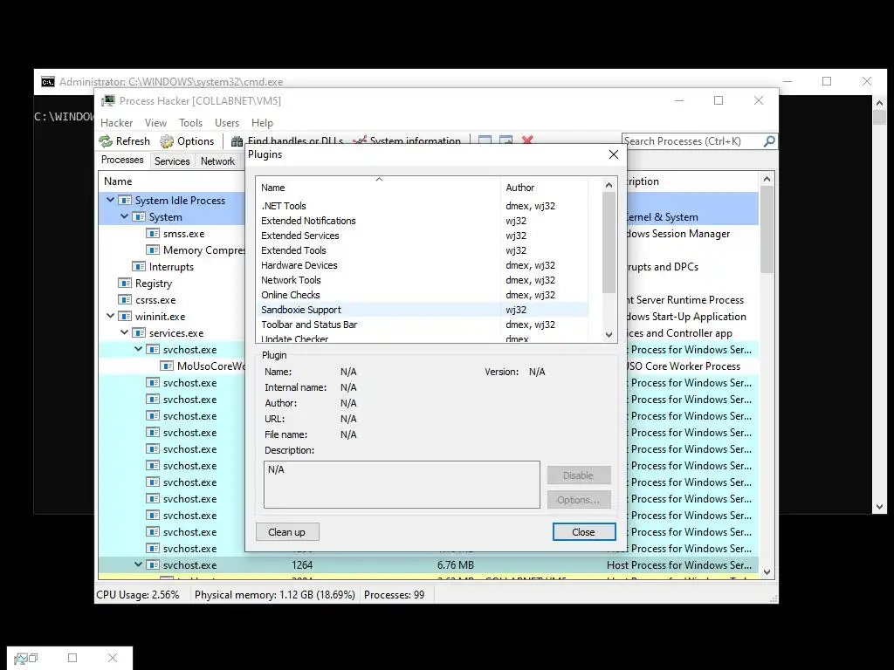Click the Memory Compression process icon

153,250
